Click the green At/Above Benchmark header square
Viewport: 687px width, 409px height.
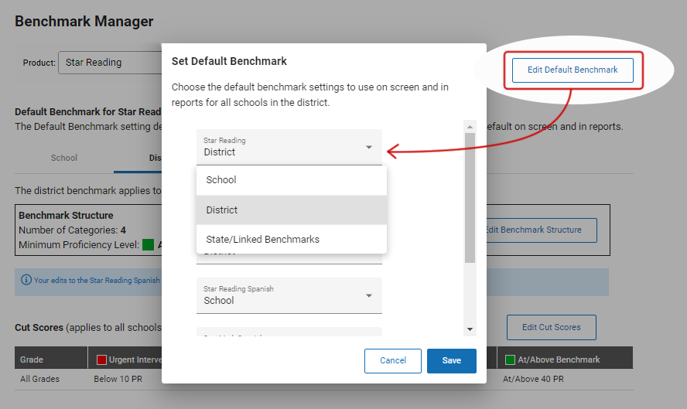pyautogui.click(x=510, y=360)
